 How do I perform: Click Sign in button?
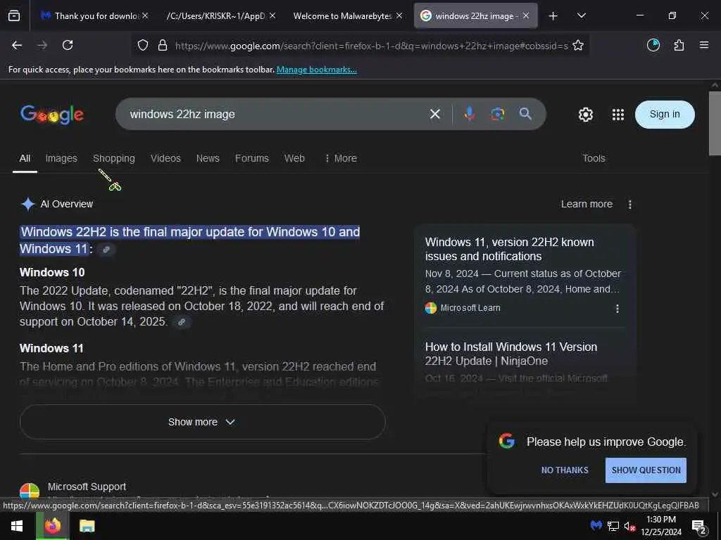tap(665, 115)
